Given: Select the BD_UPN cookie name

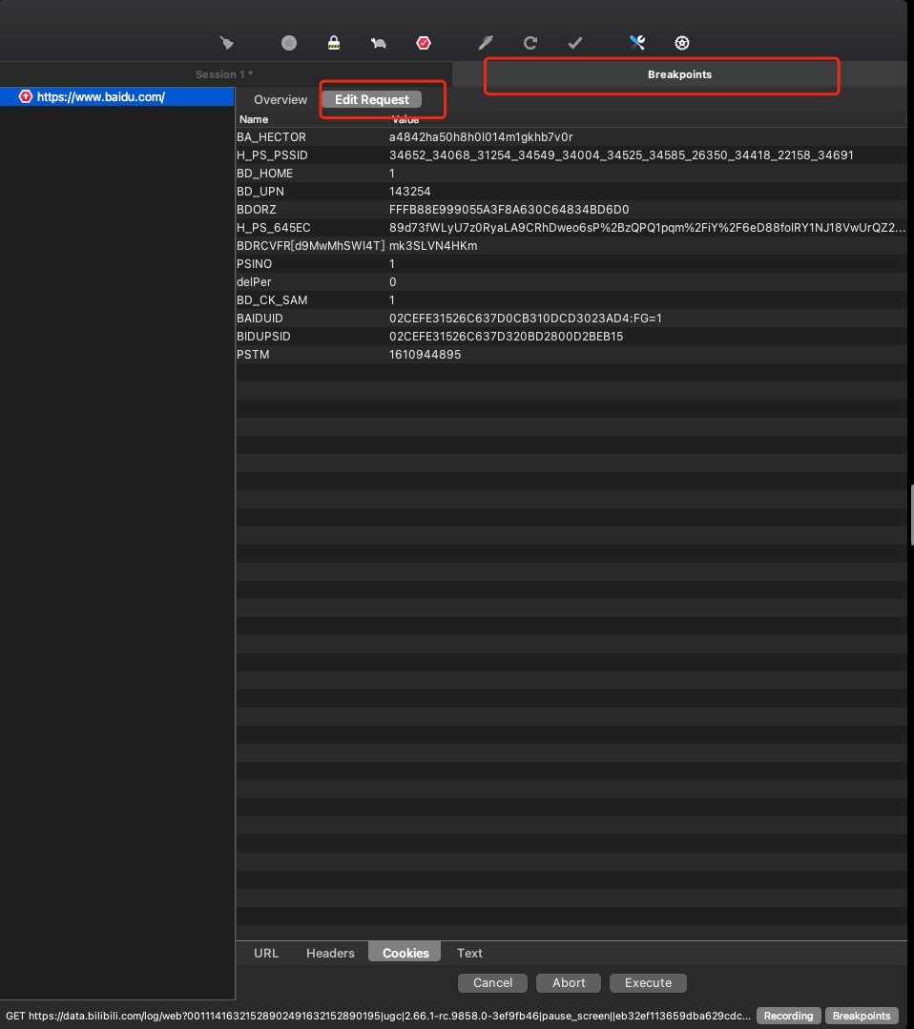Looking at the screenshot, I should (260, 192).
